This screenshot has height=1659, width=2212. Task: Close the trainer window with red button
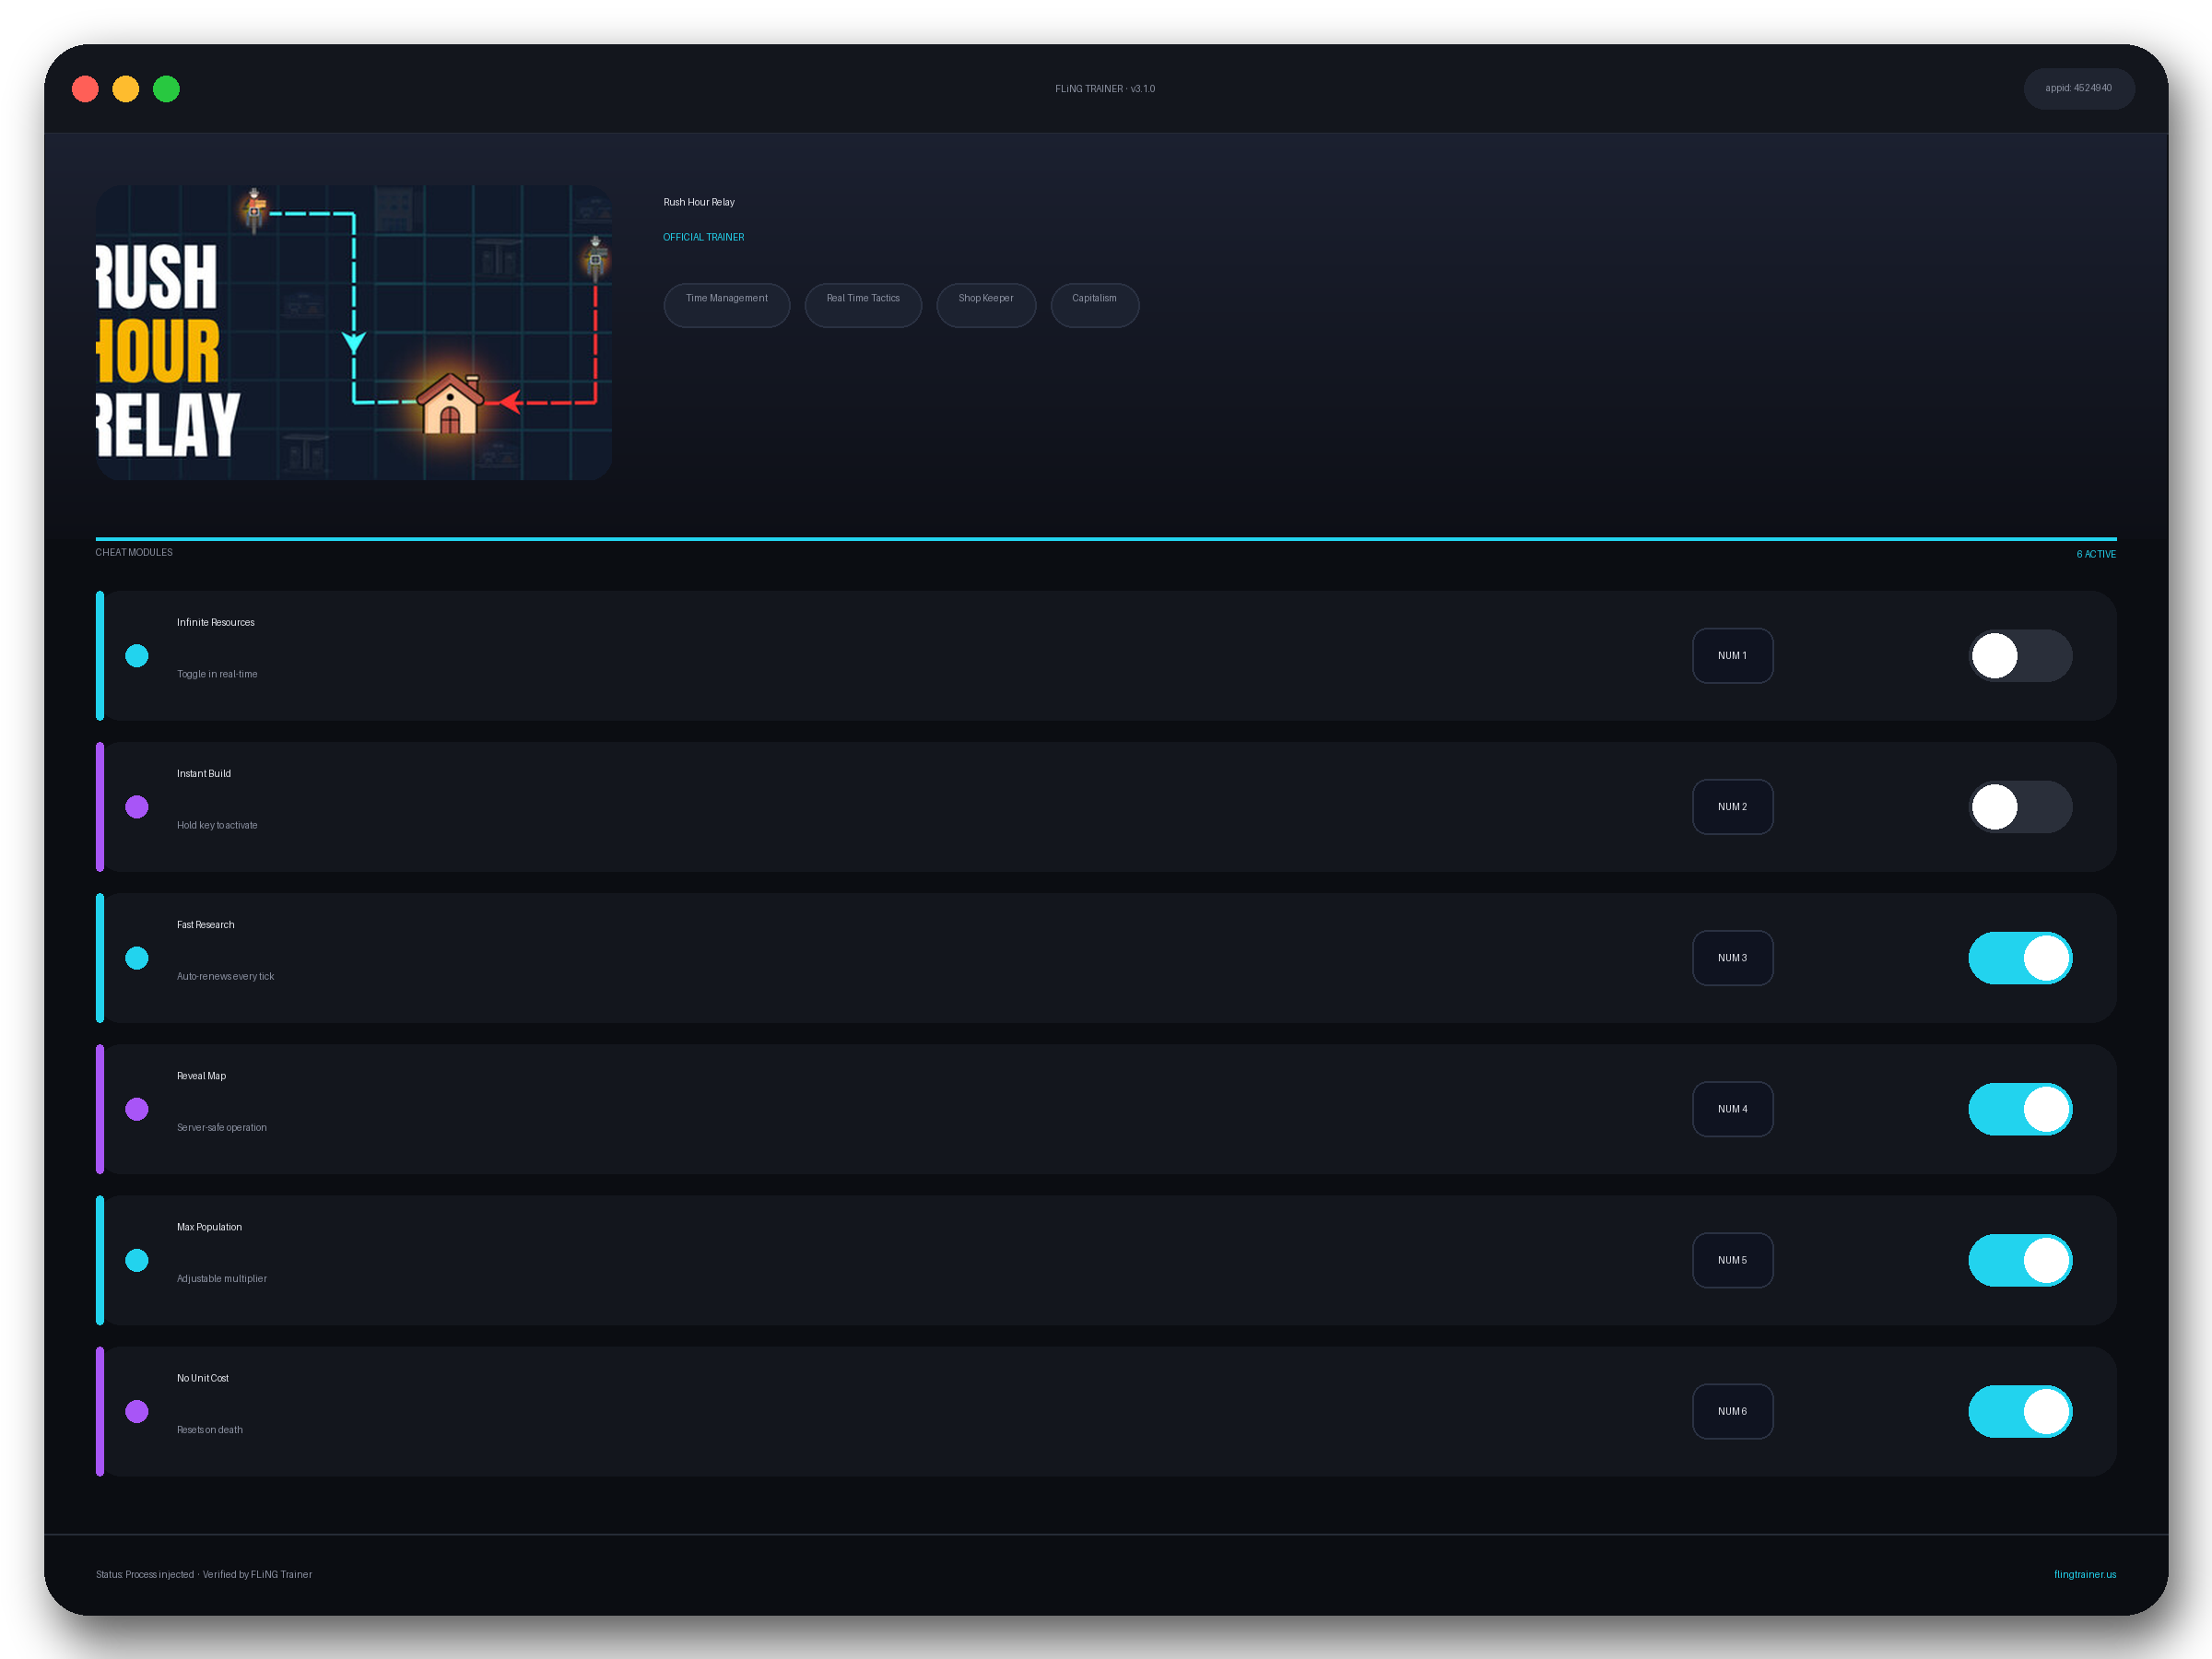85,89
